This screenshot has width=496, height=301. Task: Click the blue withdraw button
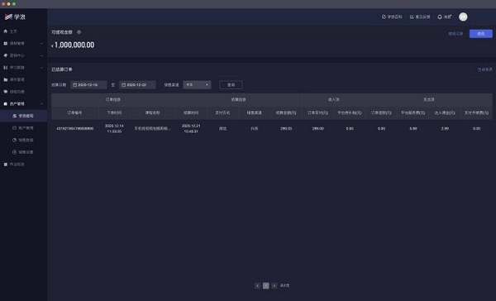coord(481,34)
